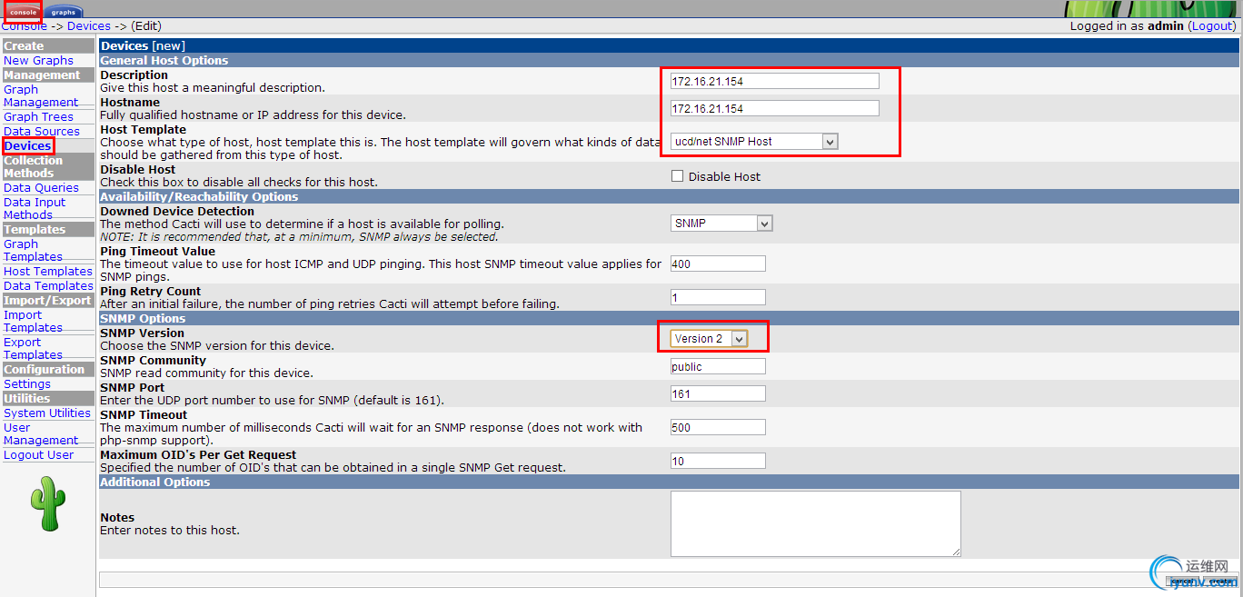Open the console tab
Image resolution: width=1243 pixels, height=597 pixels.
pyautogui.click(x=23, y=12)
